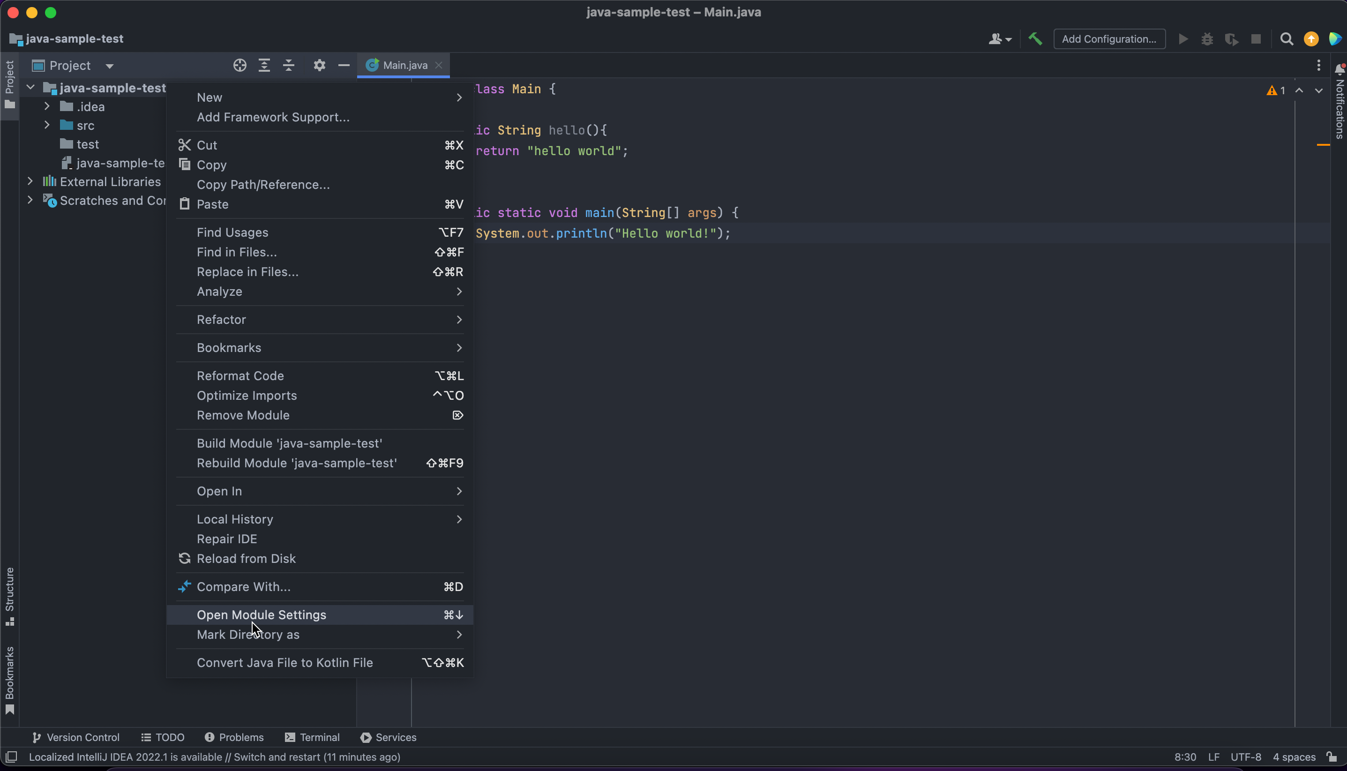The height and width of the screenshot is (771, 1347).
Task: Choose Open Module Settings menu item
Action: pyautogui.click(x=261, y=614)
